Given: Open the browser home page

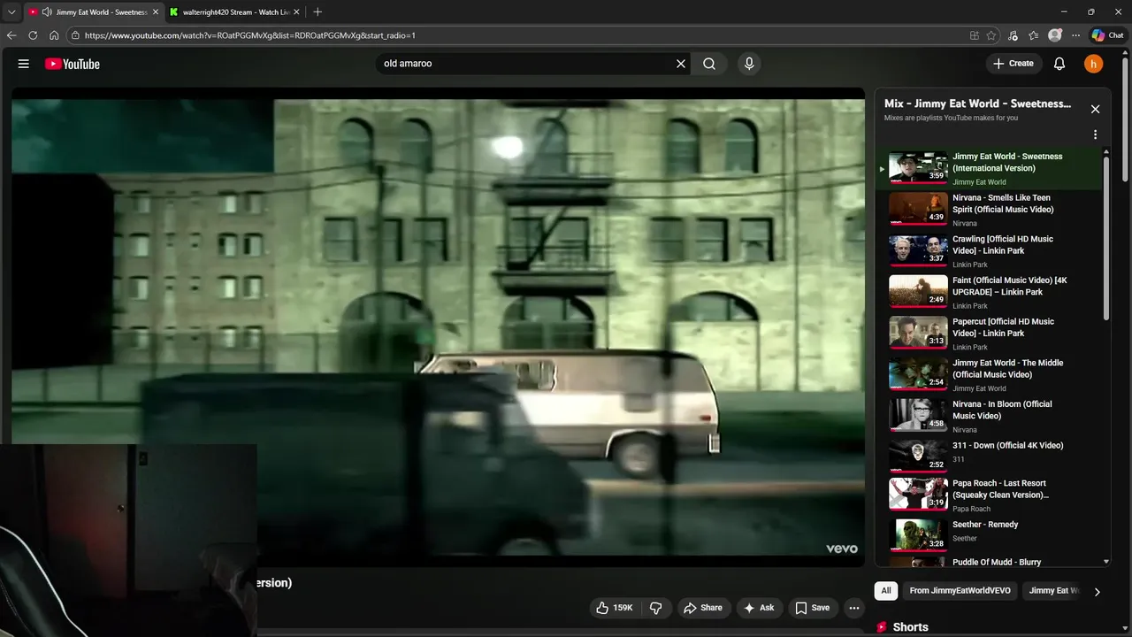Looking at the screenshot, I should click(x=54, y=35).
